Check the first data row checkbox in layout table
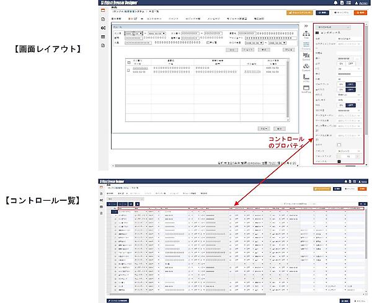The image size is (372, 303). [x=128, y=71]
